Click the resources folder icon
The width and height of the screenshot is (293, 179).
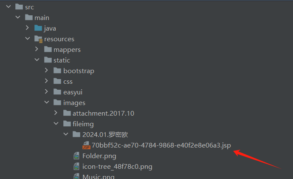(x=39, y=39)
